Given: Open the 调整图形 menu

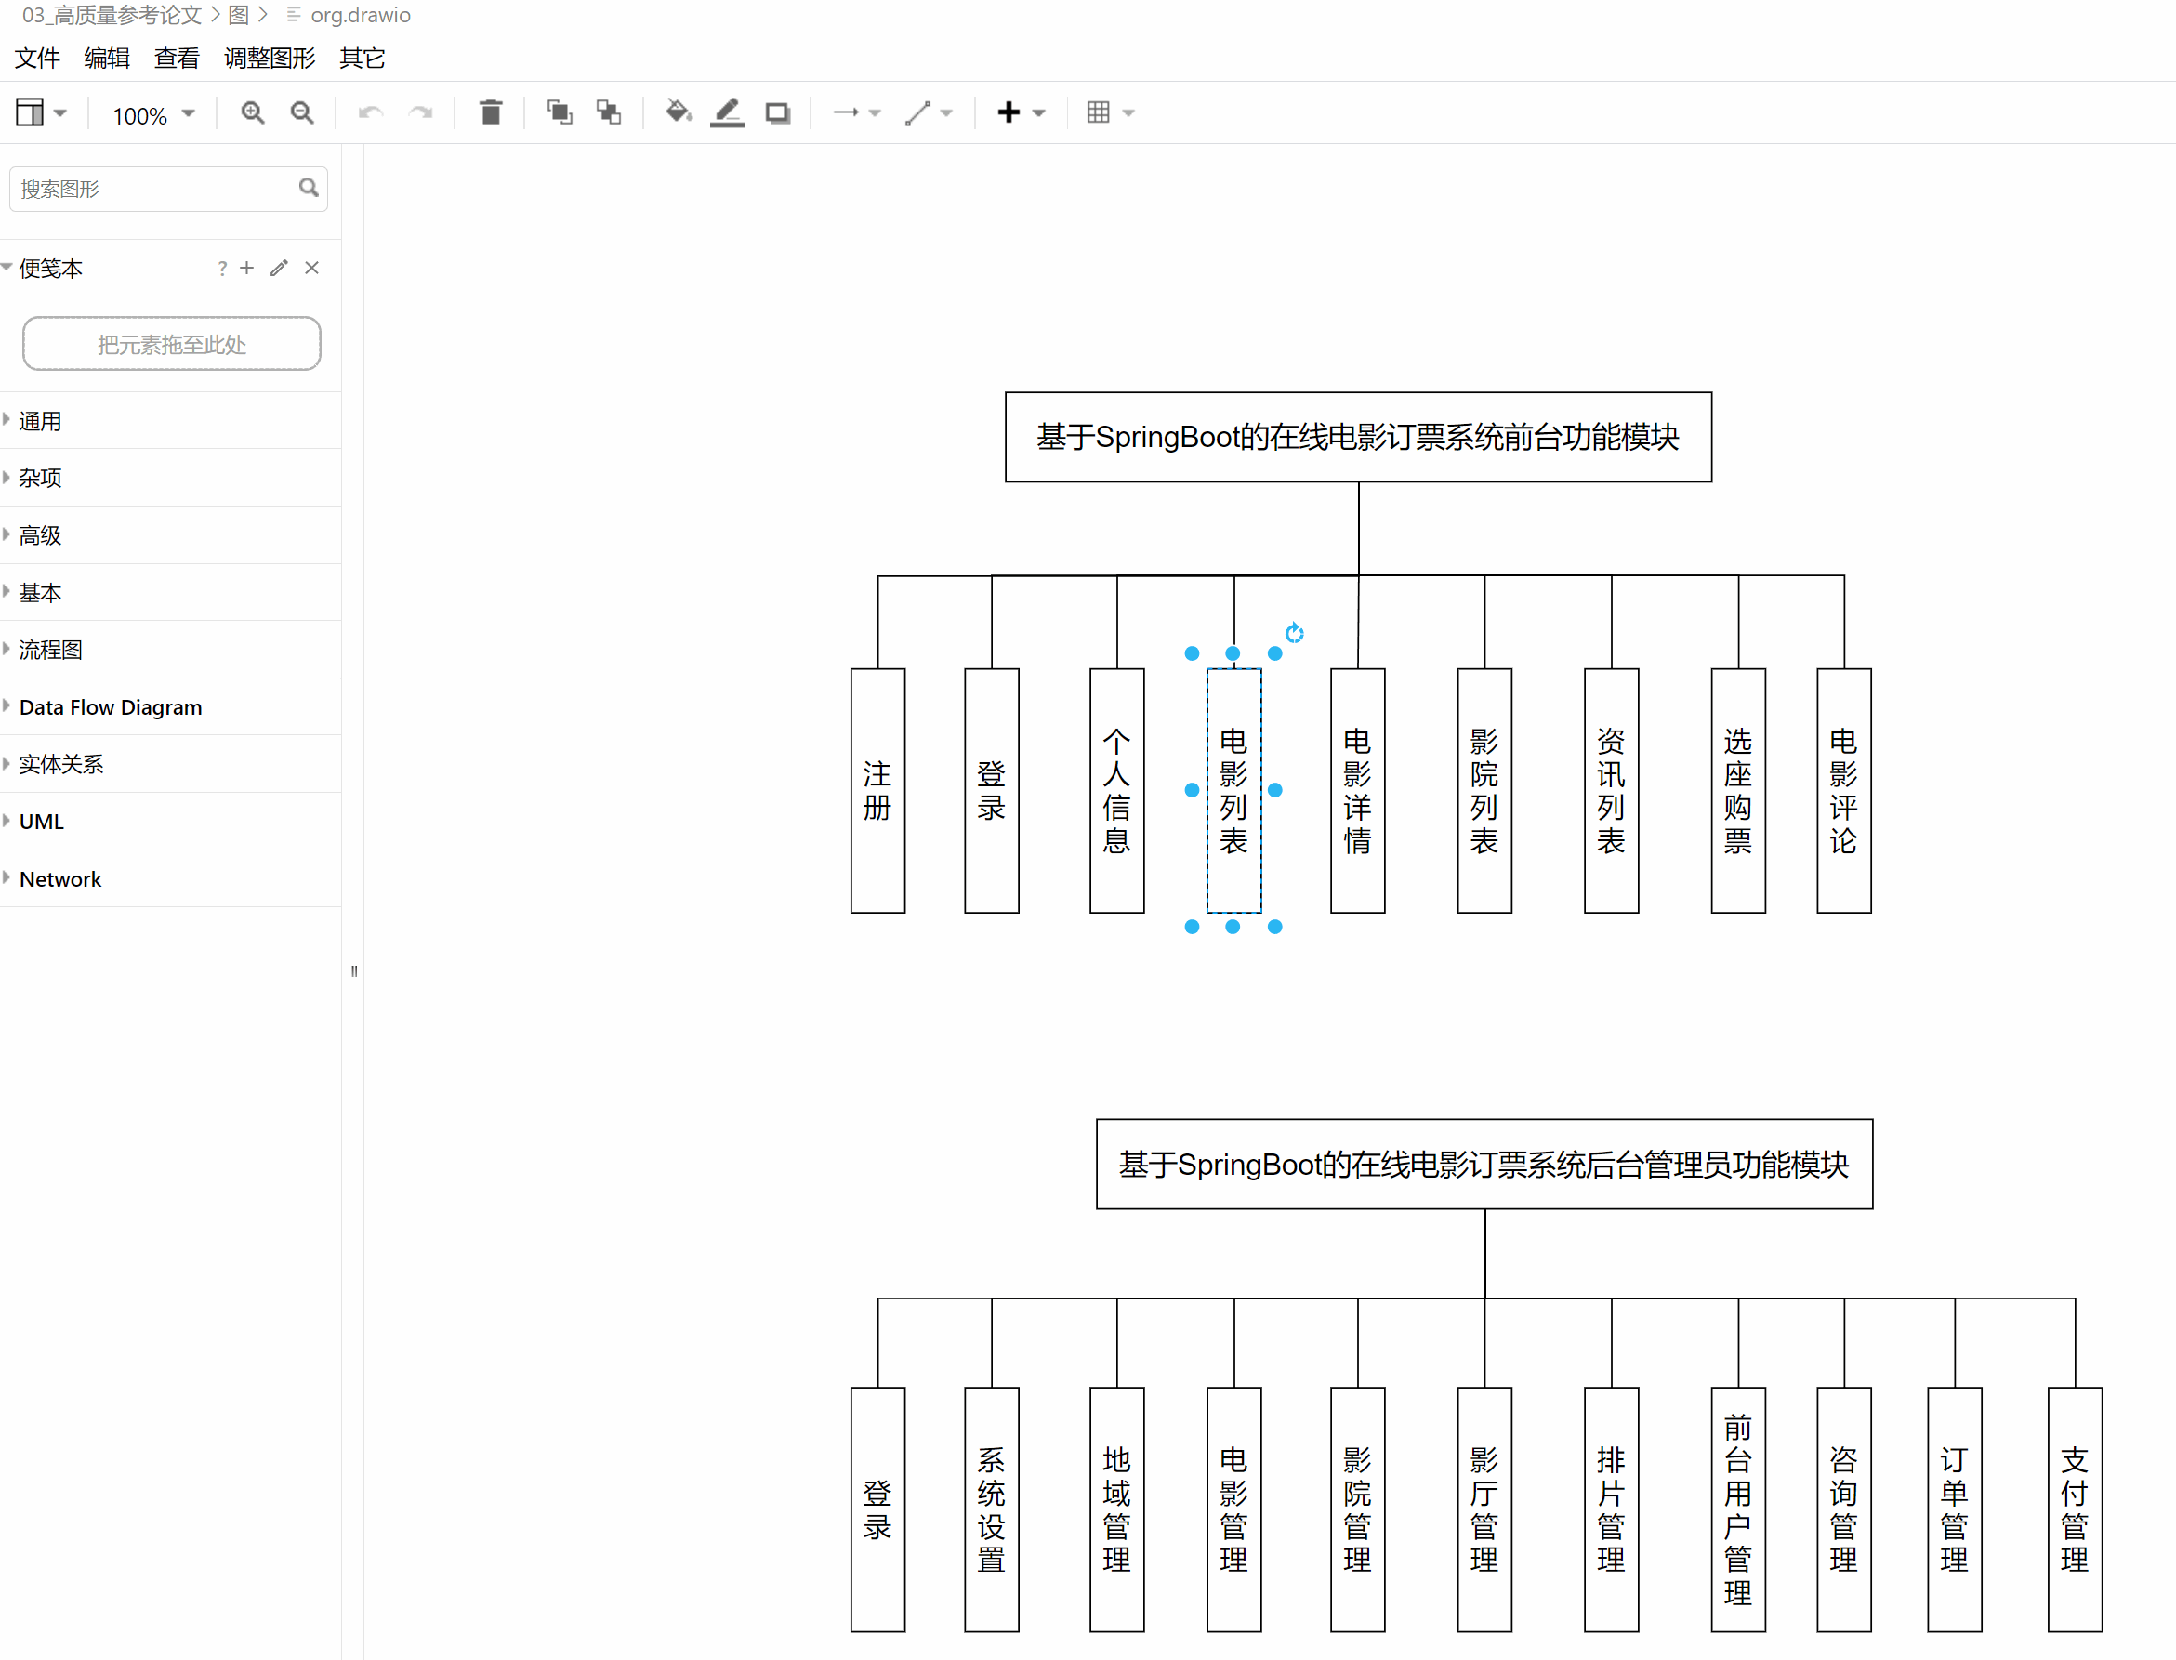Looking at the screenshot, I should [270, 59].
